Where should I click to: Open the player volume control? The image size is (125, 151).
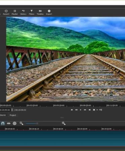point(100,110)
